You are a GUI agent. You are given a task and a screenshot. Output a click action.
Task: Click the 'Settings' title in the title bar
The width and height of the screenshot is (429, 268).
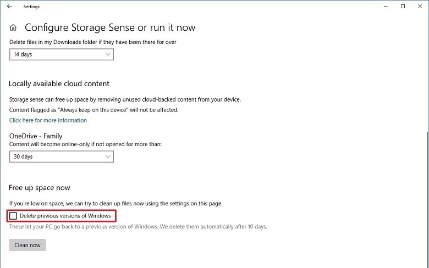click(x=31, y=7)
